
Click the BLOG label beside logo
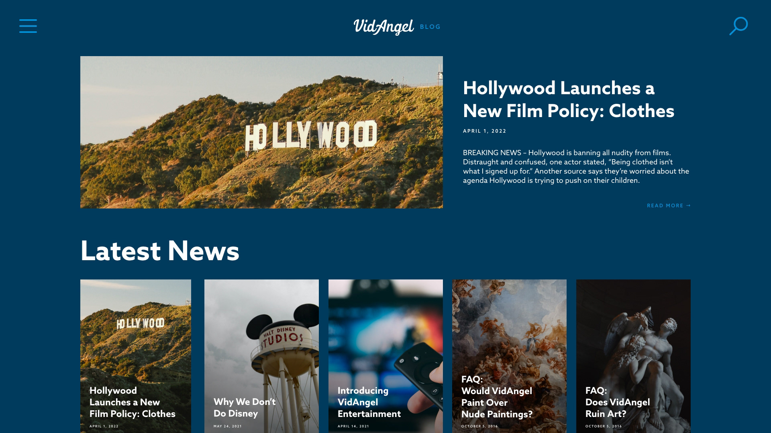point(430,27)
